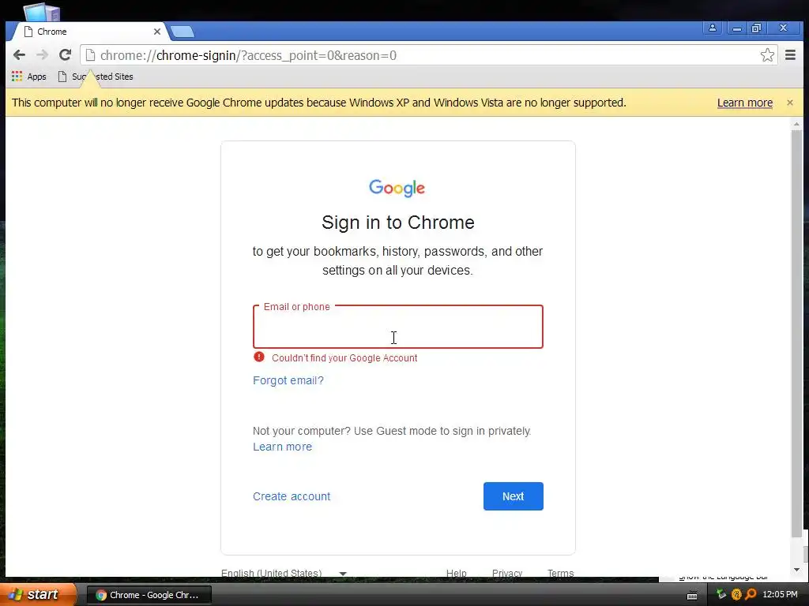
Task: Open the Help footer link
Action: (x=456, y=573)
